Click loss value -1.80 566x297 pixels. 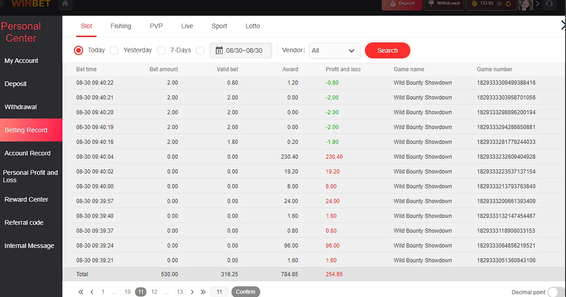coord(332,142)
